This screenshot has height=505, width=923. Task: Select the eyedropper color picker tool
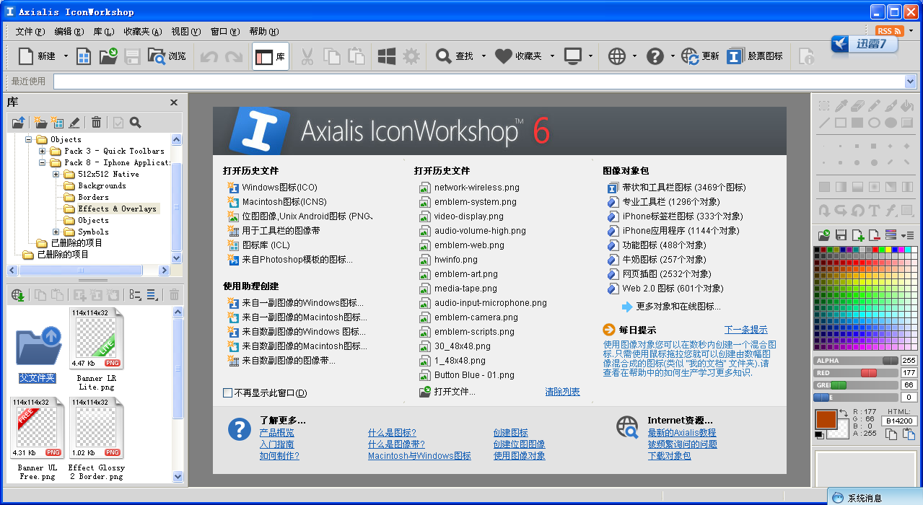[841, 105]
